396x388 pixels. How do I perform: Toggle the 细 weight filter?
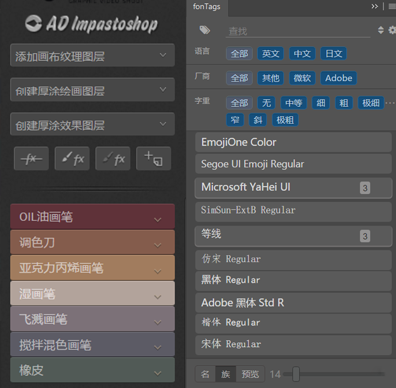pos(321,103)
